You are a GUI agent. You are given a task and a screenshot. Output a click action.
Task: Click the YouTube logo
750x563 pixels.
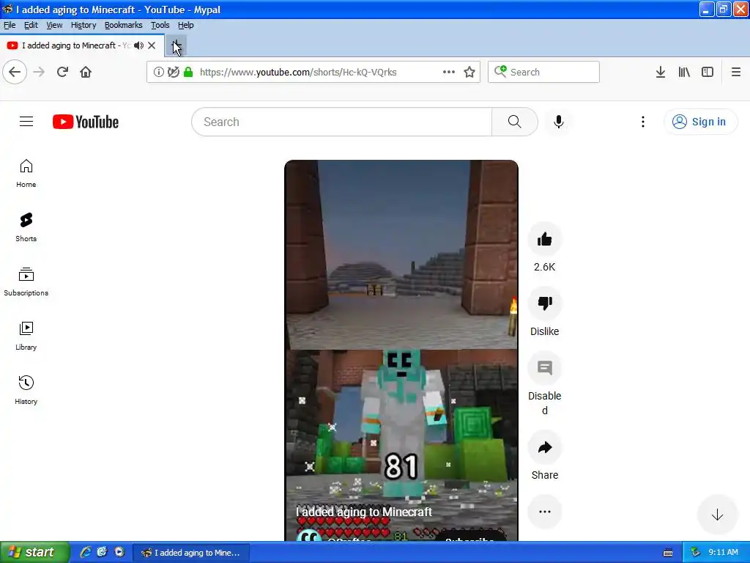point(86,122)
